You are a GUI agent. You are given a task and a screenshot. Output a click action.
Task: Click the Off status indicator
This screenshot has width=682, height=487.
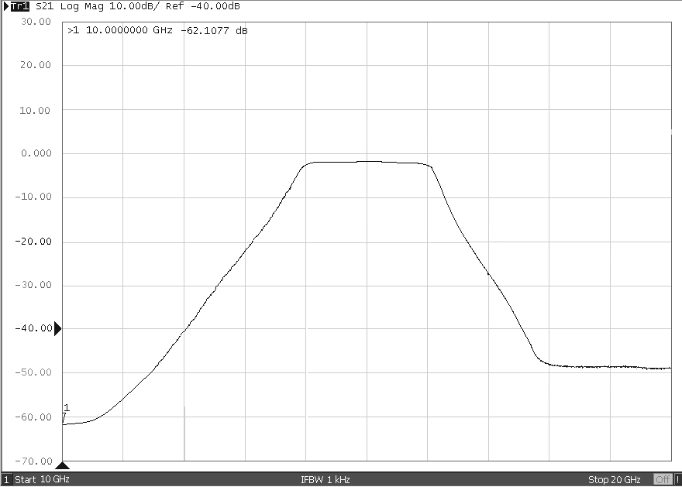(663, 479)
